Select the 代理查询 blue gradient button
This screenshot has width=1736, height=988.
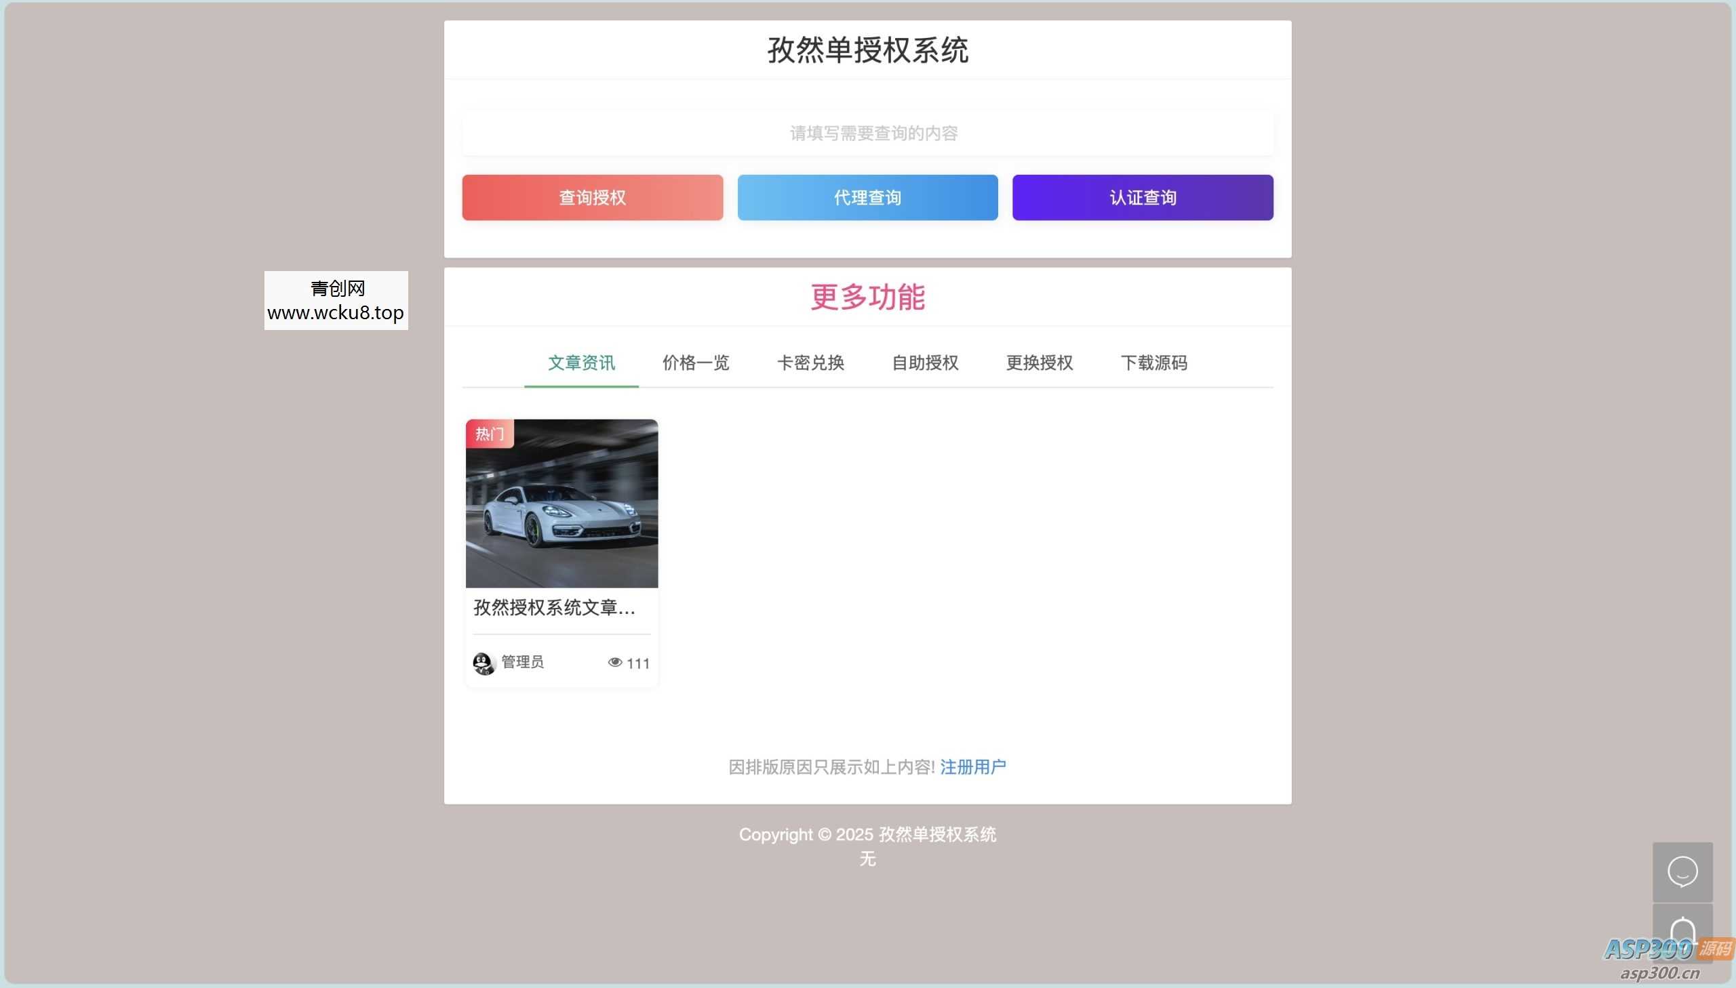867,197
